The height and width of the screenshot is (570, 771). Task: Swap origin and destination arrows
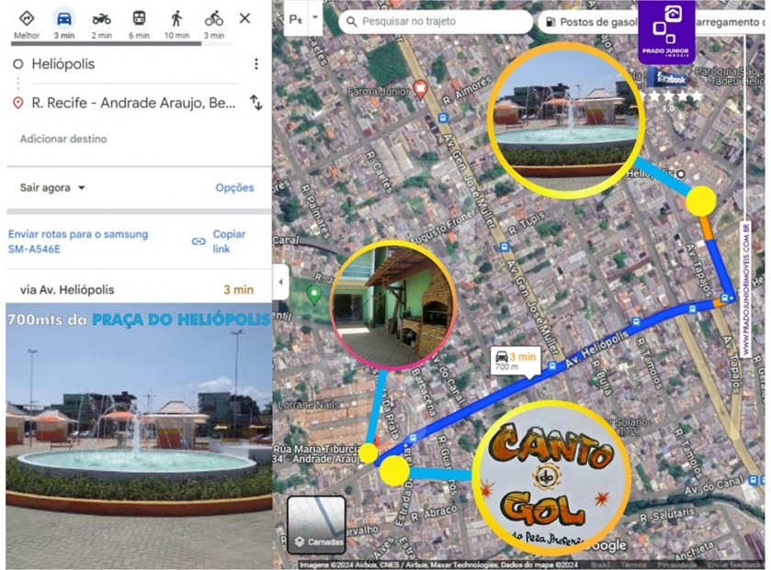click(x=256, y=103)
